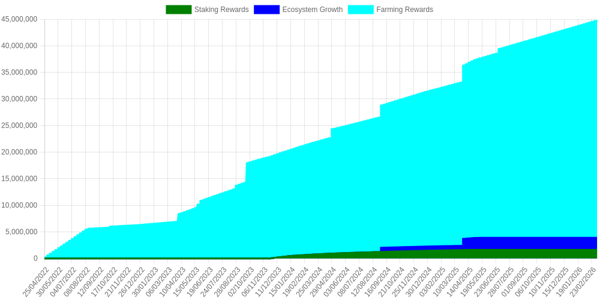Toggle the Ecosystem Growth legend label
The image size is (600, 300).
(x=313, y=10)
